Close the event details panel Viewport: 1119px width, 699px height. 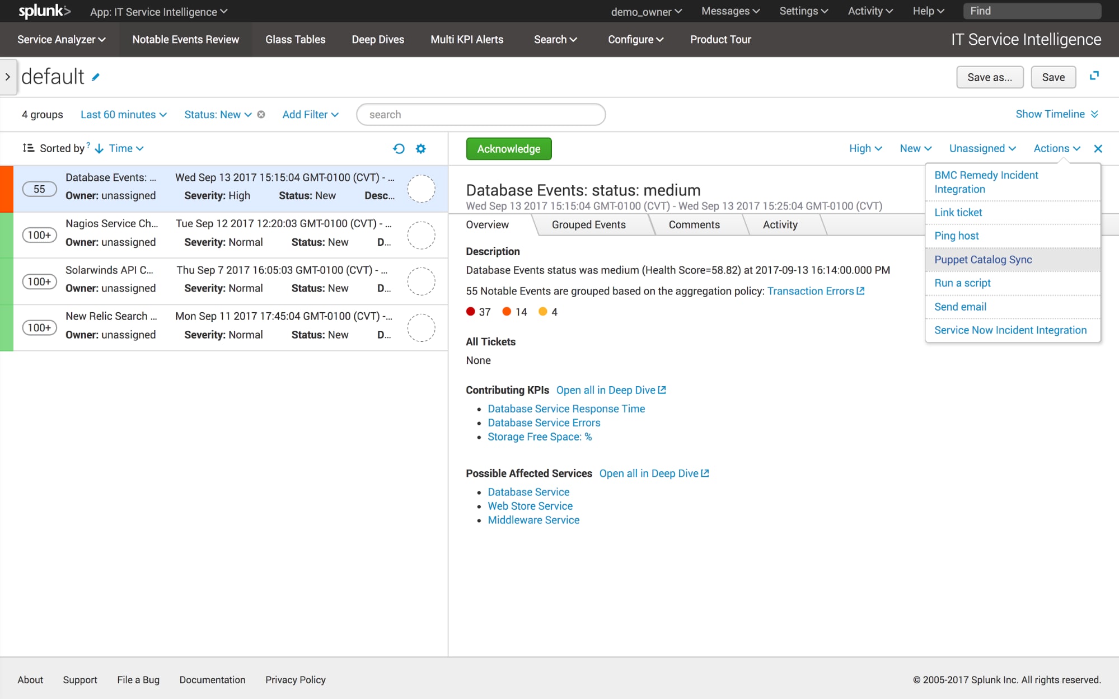click(1098, 148)
